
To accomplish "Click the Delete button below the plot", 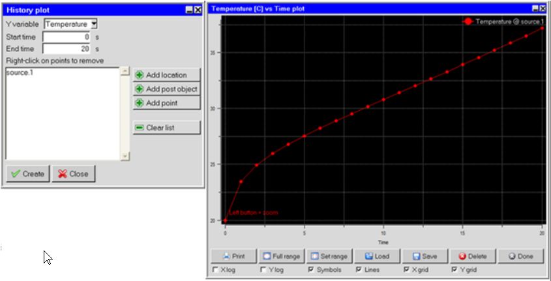I will point(473,256).
